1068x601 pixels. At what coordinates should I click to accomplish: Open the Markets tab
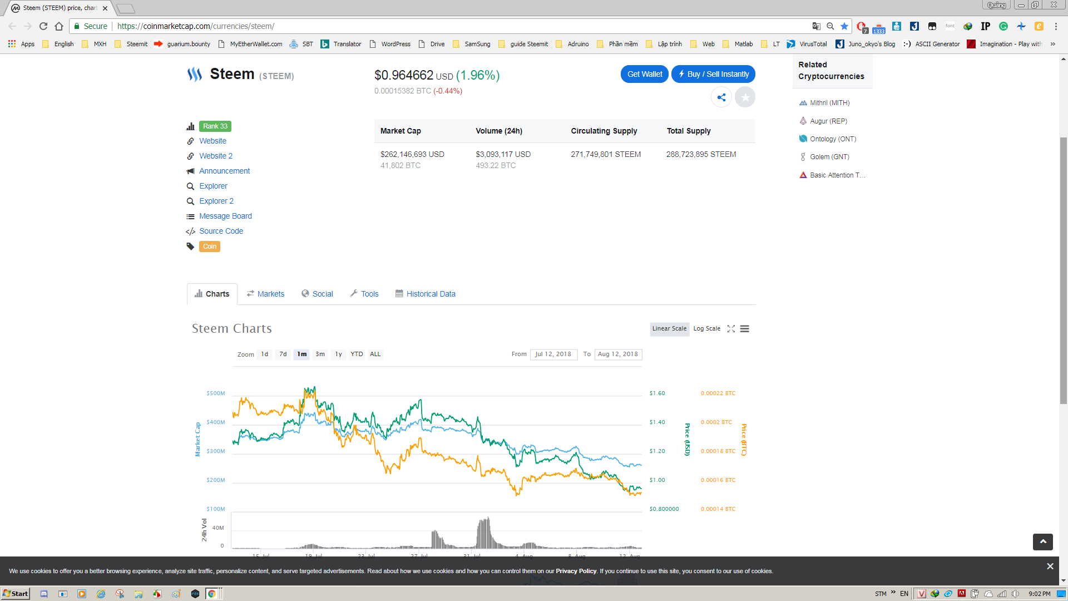pos(265,294)
